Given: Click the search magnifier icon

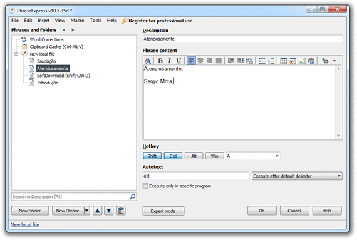Looking at the screenshot, I should 133,197.
